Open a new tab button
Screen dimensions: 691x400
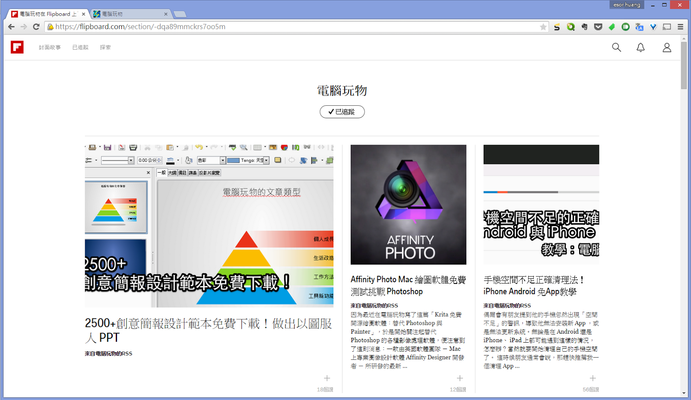pyautogui.click(x=180, y=14)
